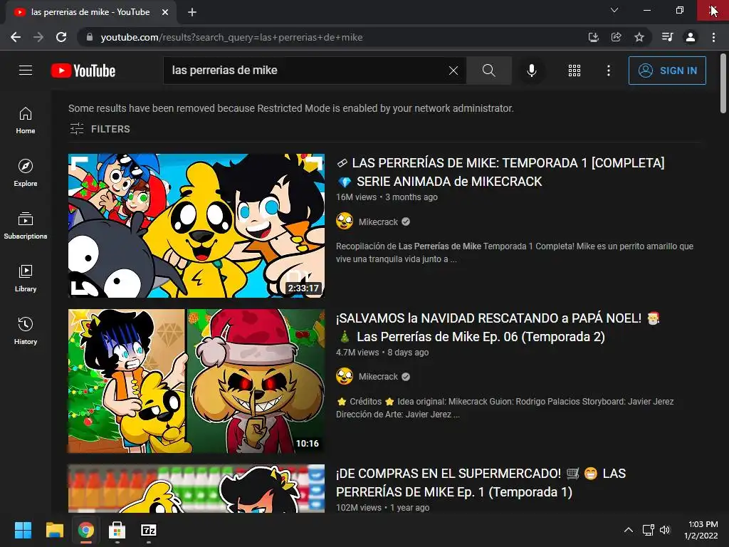Bookmark this page with the star

point(639,37)
